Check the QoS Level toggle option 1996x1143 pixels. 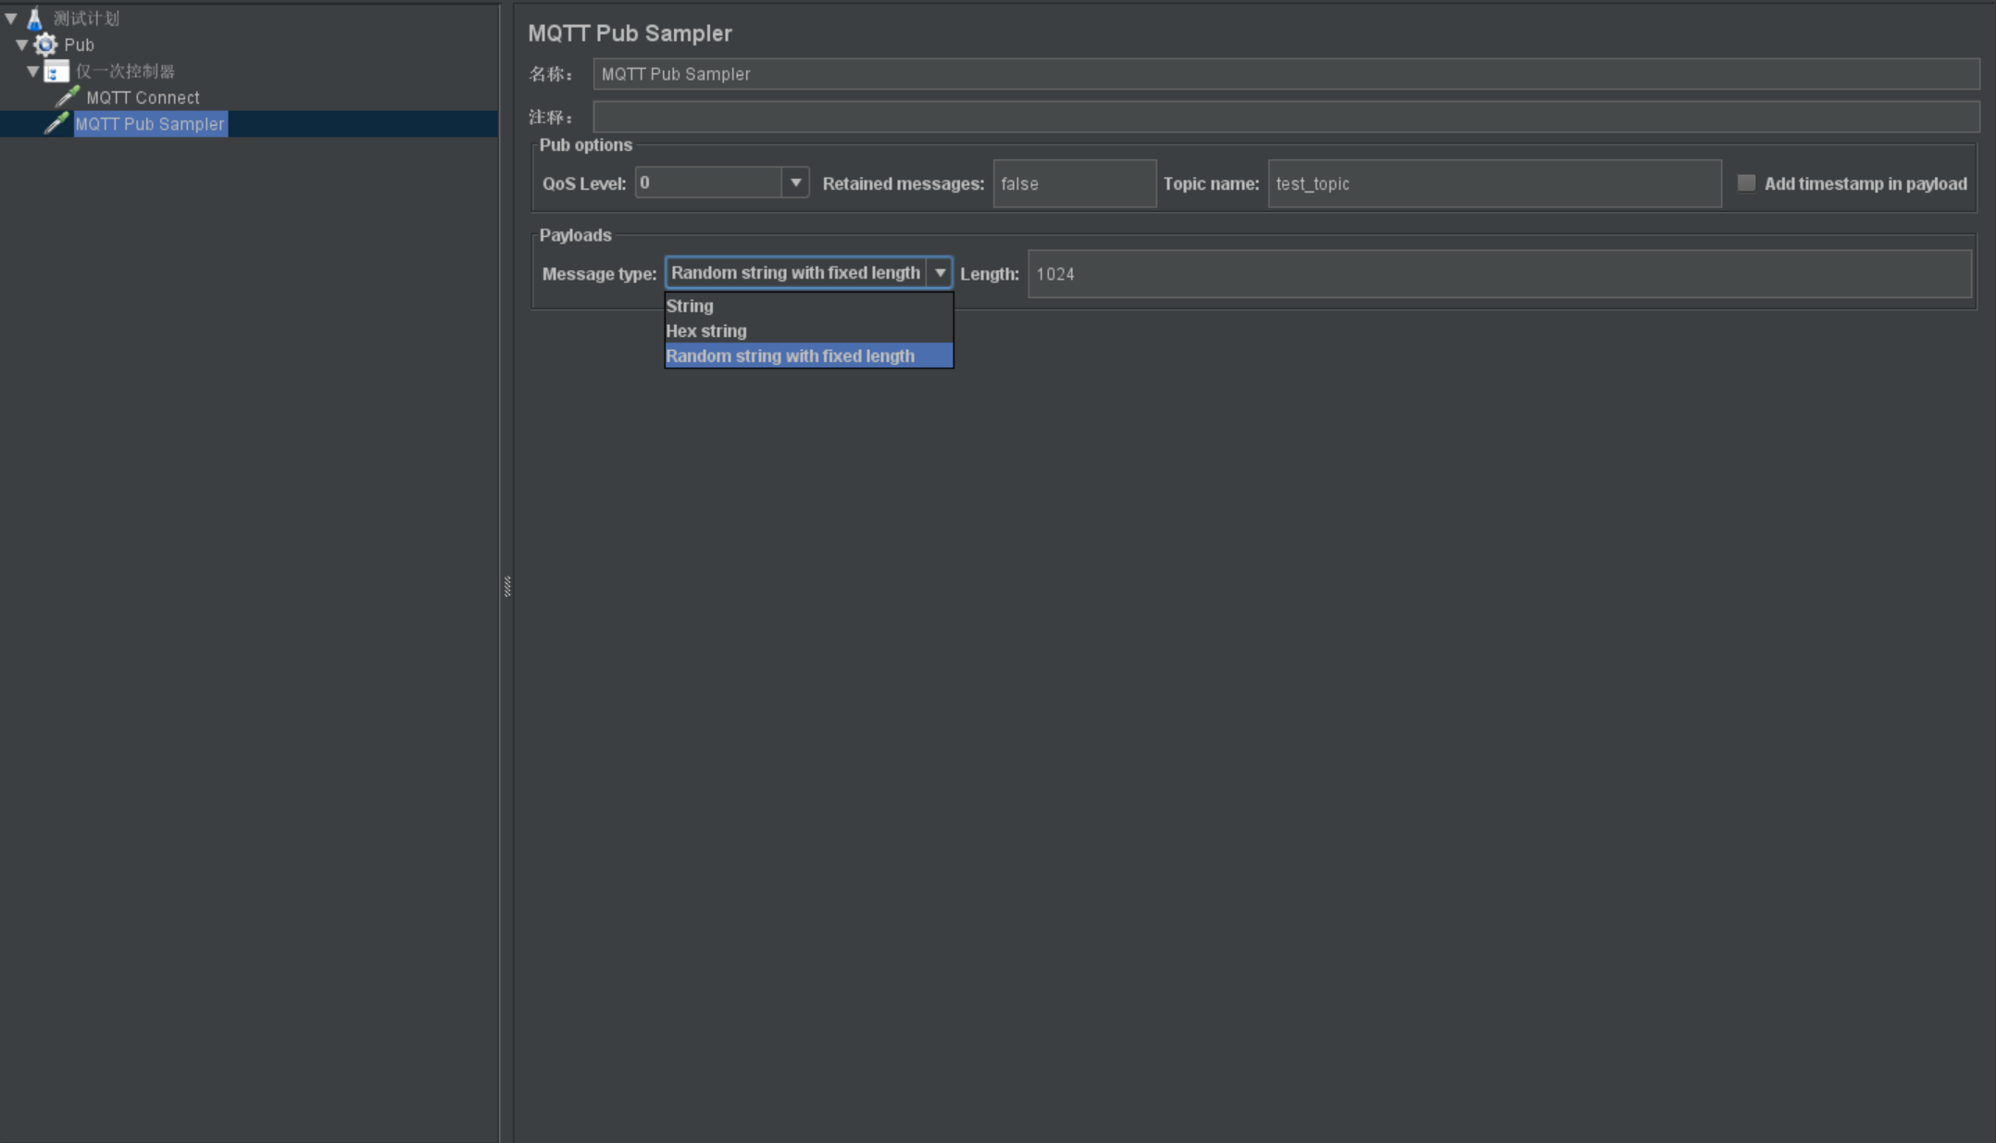tap(793, 182)
